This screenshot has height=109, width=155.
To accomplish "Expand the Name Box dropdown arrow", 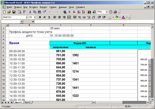I will 22,22.
